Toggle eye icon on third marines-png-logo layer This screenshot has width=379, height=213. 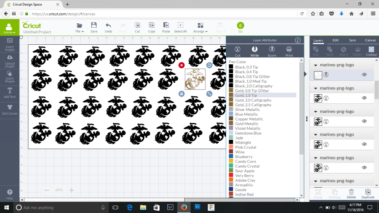364,121
